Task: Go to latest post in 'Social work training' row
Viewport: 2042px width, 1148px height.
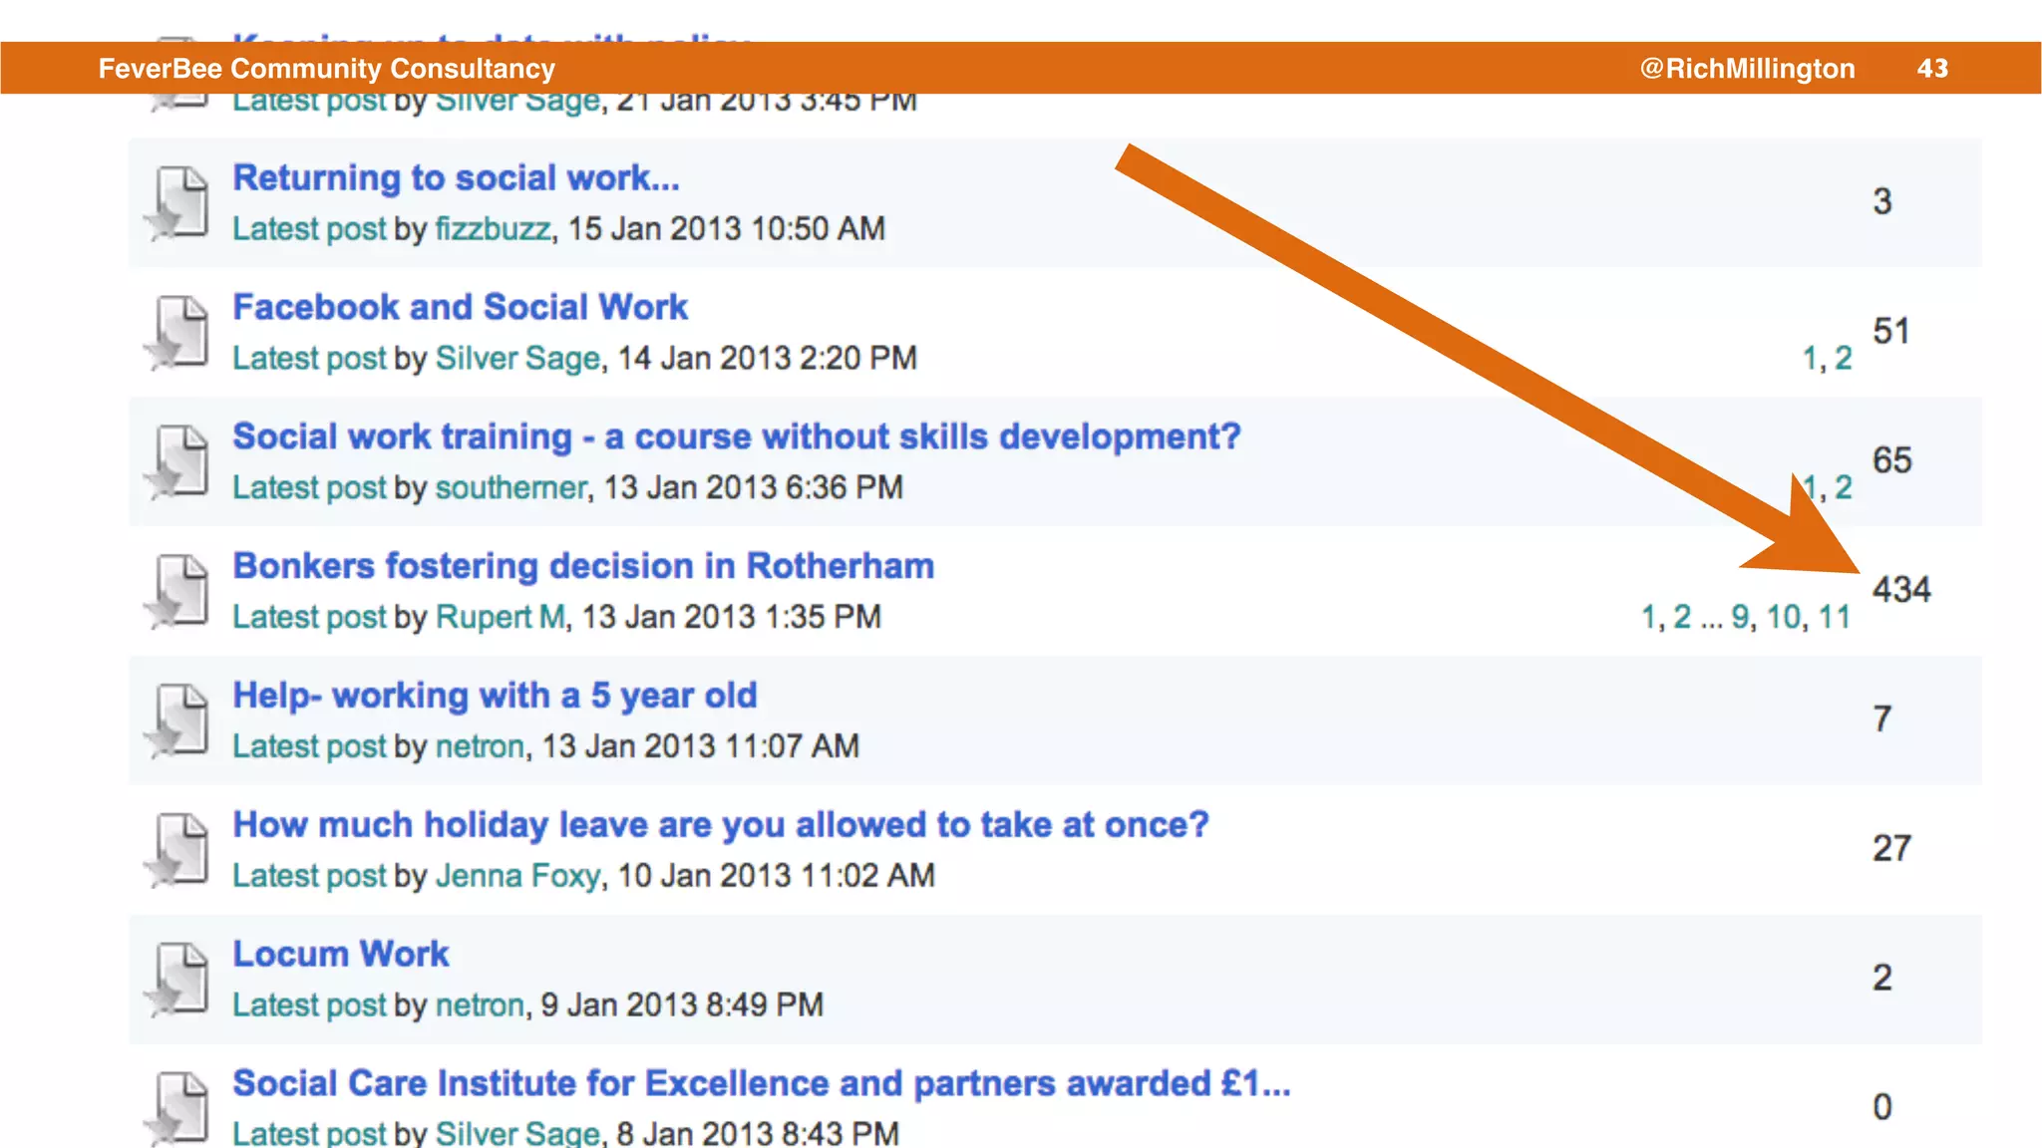Action: (x=309, y=487)
